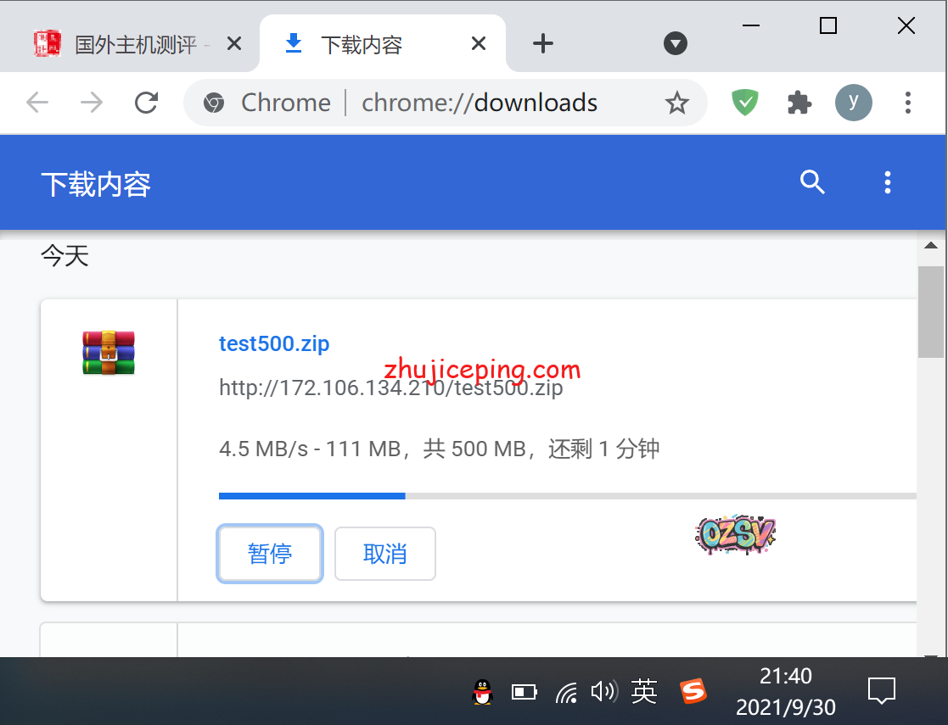
Task: Click the reload page icon
Action: (x=147, y=103)
